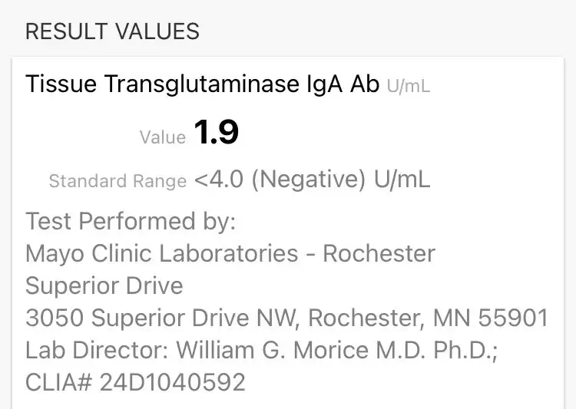This screenshot has width=576, height=409.
Task: Tap the Standard Range label
Action: click(118, 181)
